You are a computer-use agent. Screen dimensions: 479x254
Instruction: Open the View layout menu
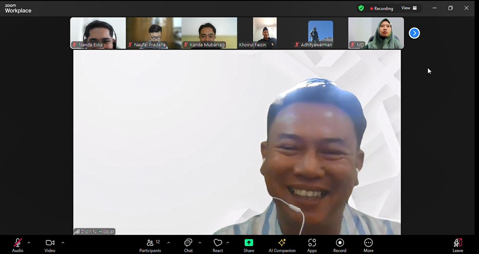[x=409, y=8]
